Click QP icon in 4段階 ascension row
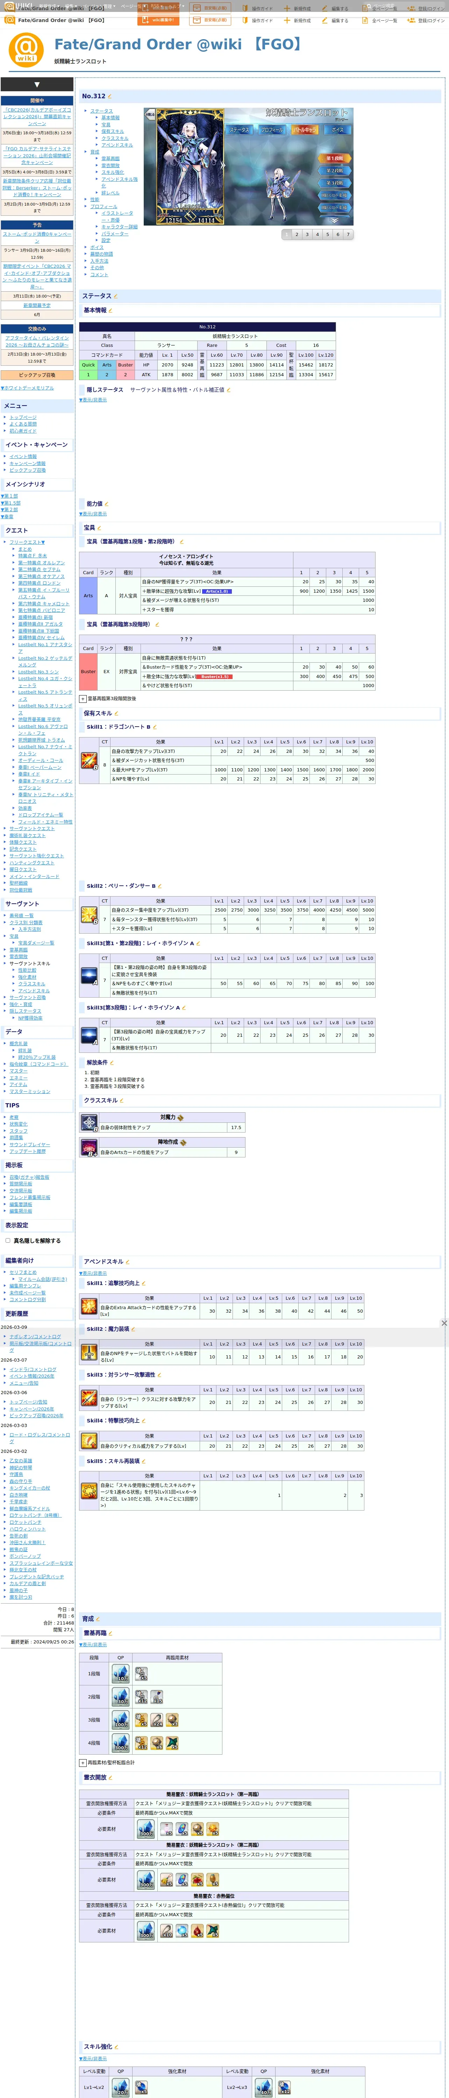Viewport: 449px width, 2098px height. [121, 1743]
